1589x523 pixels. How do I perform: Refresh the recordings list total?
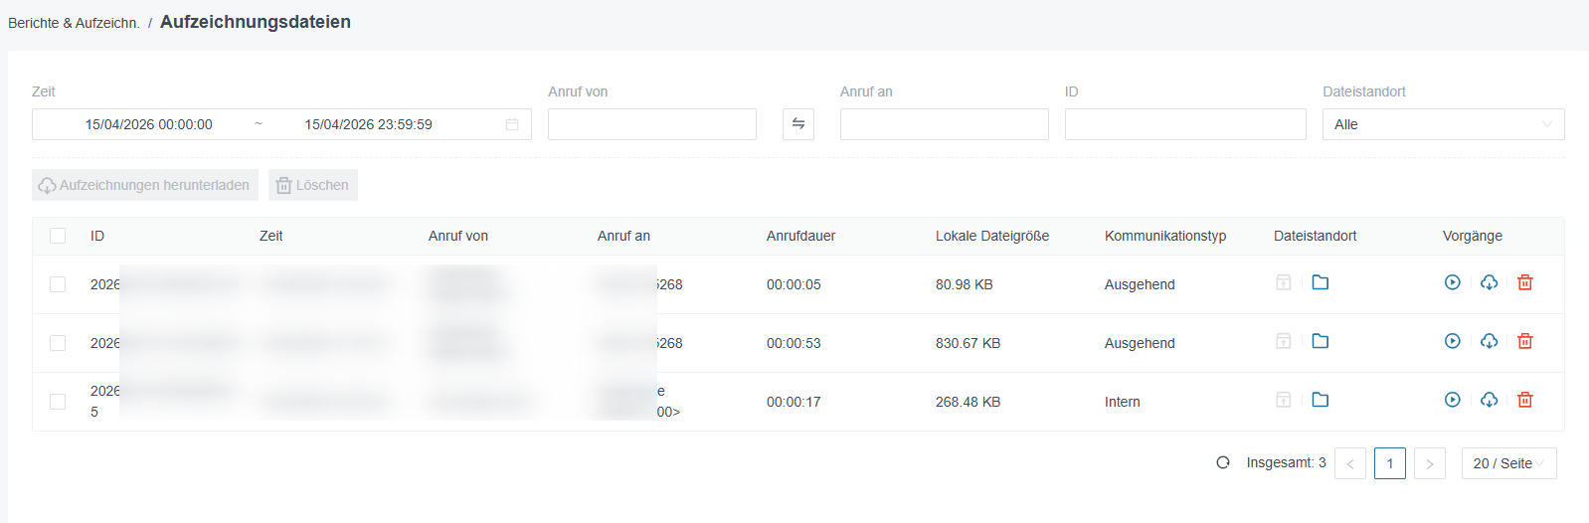pos(1223,462)
